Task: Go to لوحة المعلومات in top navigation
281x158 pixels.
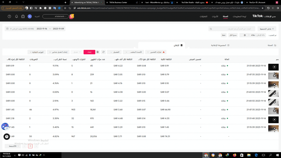Action: click(x=239, y=16)
